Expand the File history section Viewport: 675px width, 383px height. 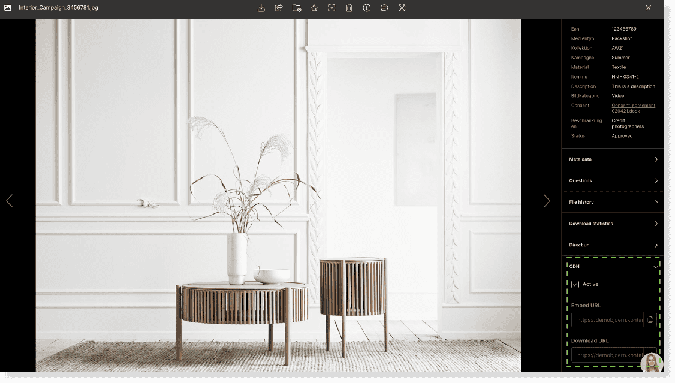click(x=612, y=202)
